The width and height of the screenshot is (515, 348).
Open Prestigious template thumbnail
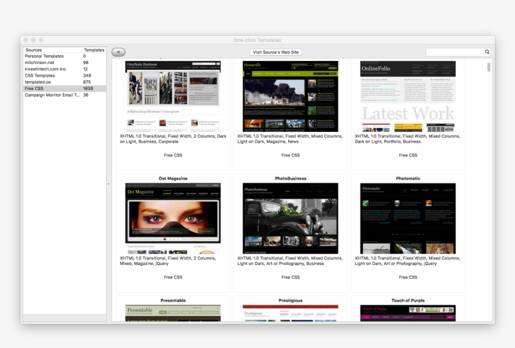(290, 313)
